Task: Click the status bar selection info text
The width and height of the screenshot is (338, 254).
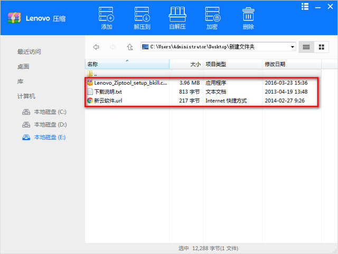Action: coord(208,248)
